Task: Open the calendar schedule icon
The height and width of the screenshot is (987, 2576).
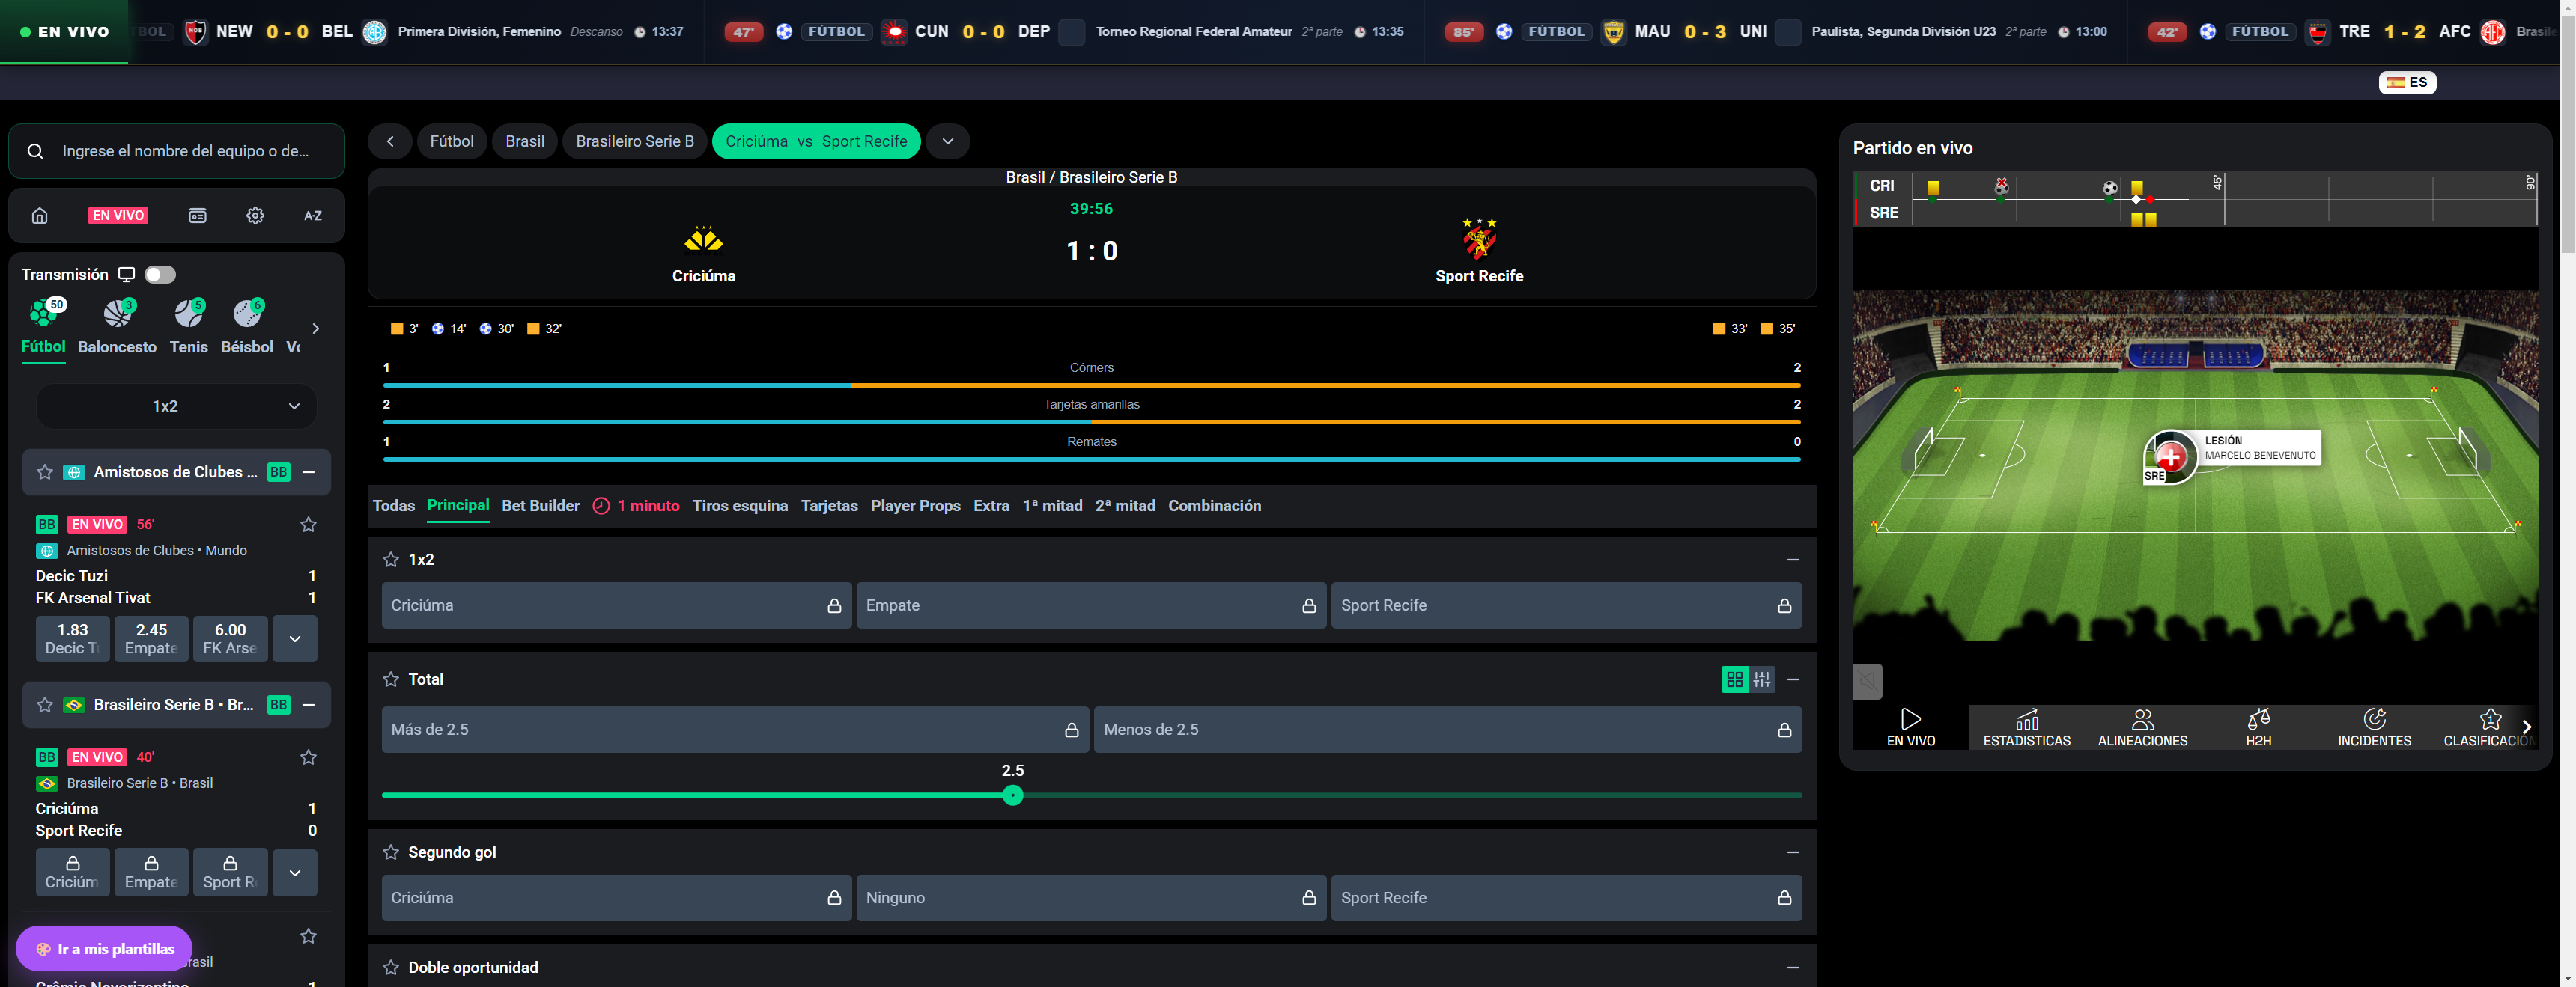Action: [x=198, y=216]
